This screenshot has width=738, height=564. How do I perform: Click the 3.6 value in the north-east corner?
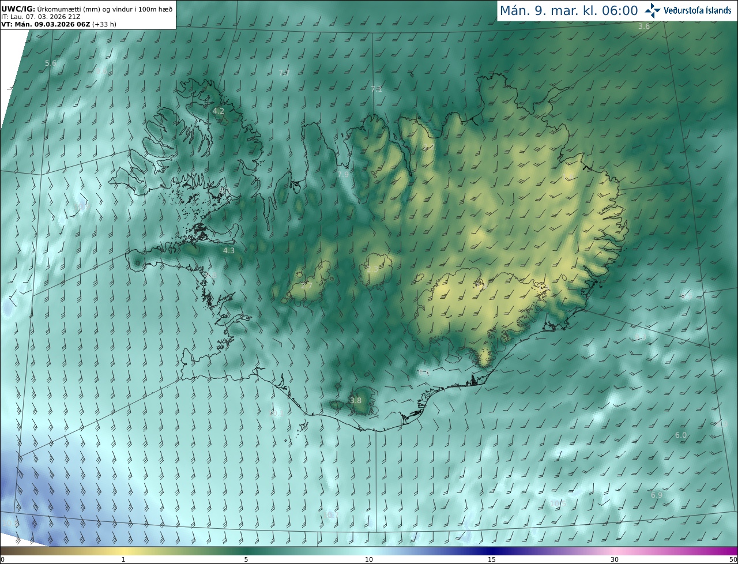(644, 27)
